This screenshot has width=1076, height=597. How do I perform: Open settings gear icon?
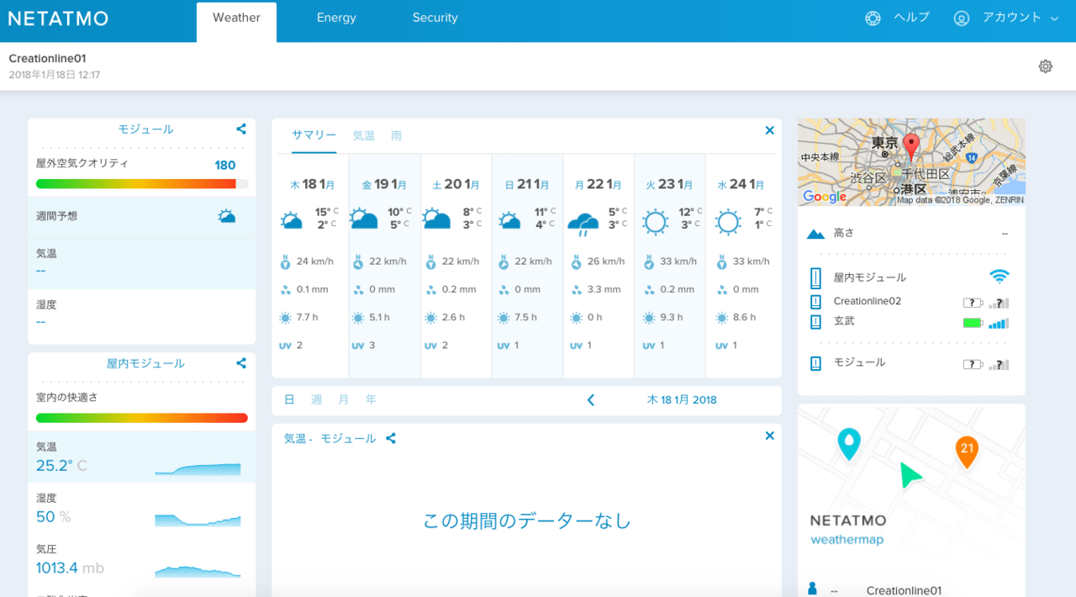tap(1046, 66)
